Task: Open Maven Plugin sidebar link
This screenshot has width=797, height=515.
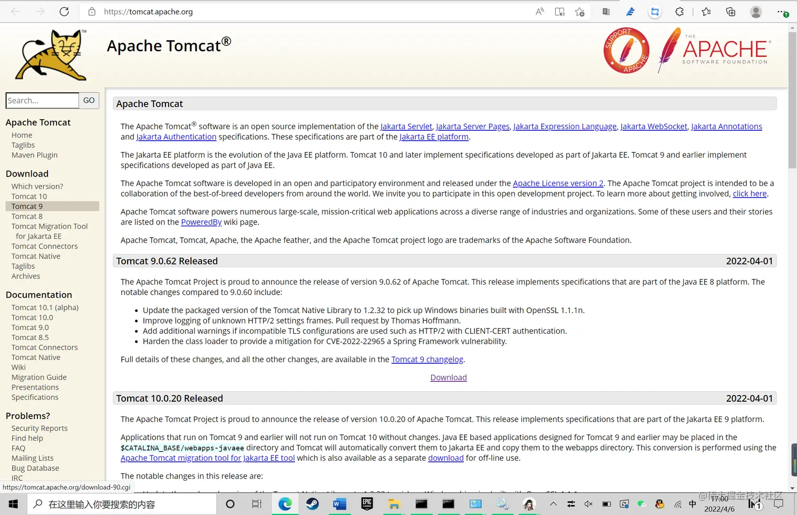Action: 34,155
